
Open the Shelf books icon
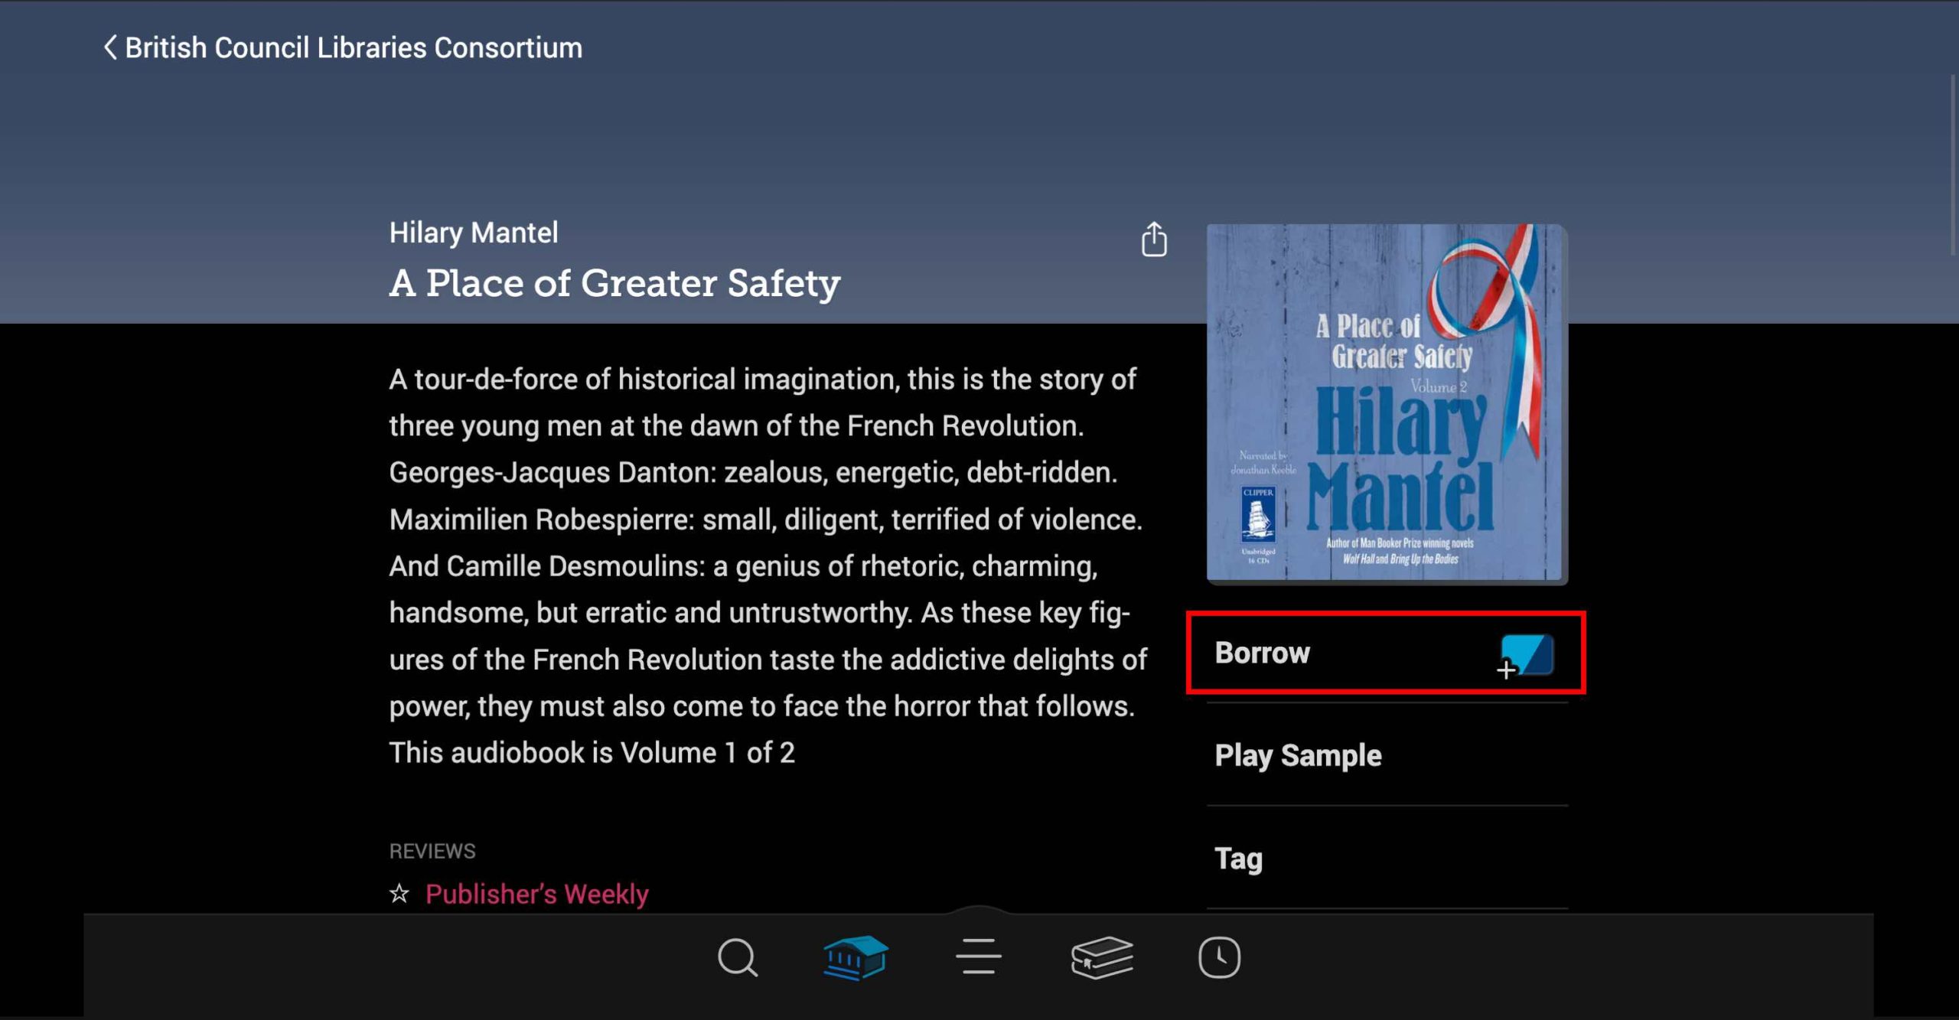1102,957
